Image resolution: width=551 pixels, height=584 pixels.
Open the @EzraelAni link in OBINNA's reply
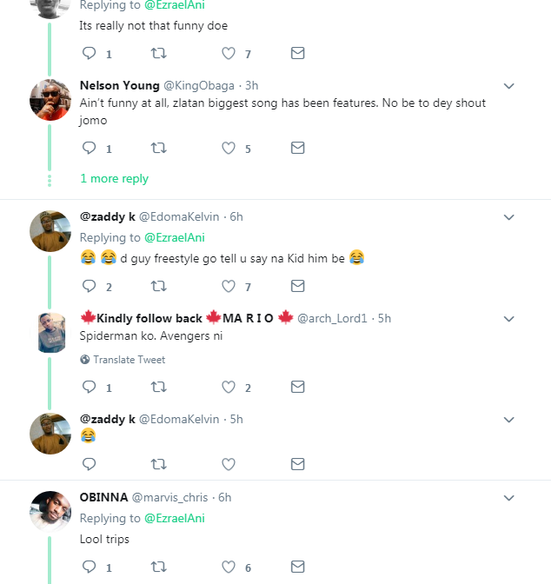click(x=176, y=518)
